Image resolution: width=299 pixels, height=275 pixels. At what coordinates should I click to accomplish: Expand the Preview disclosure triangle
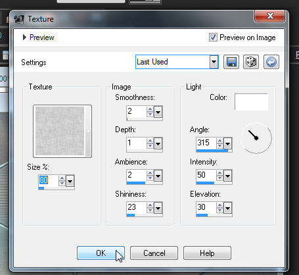pos(24,37)
